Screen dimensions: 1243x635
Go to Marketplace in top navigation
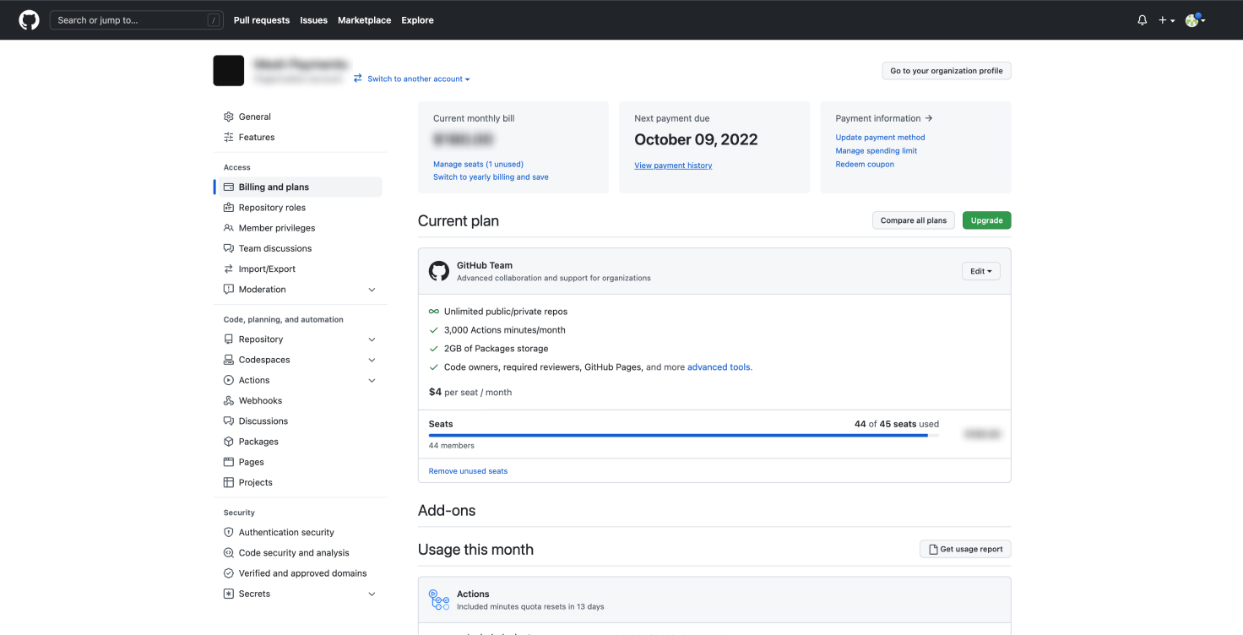(x=364, y=20)
